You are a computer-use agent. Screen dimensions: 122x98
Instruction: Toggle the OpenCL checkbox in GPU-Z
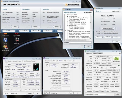(x=94, y=91)
